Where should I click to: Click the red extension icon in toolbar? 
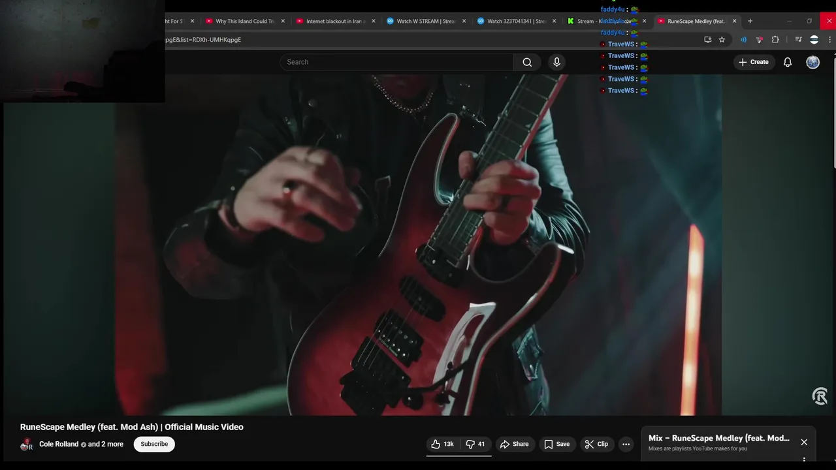(759, 40)
